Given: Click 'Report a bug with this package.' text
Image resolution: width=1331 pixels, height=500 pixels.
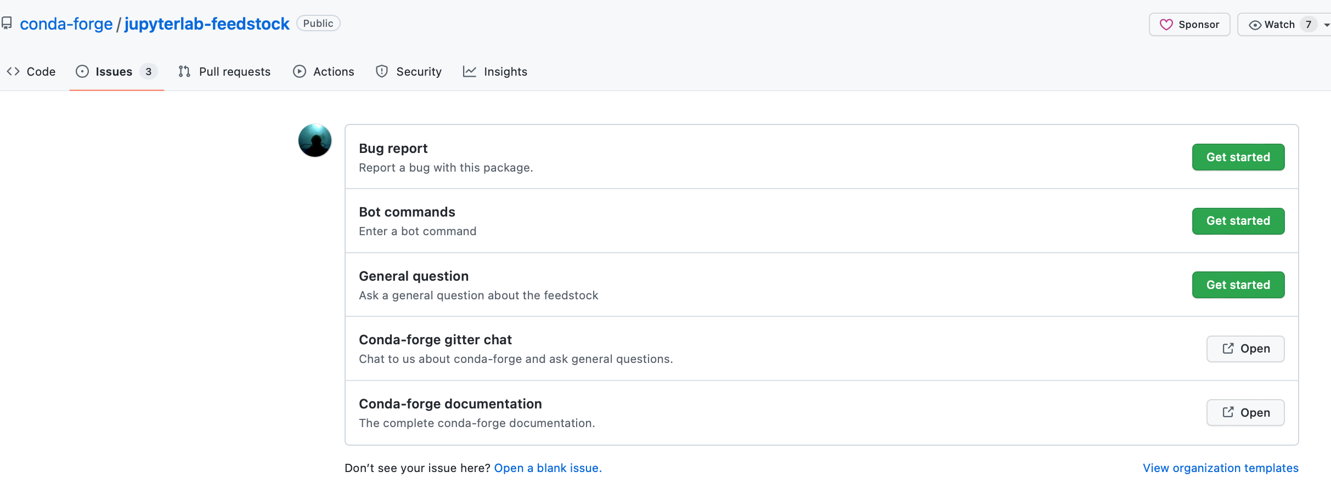Looking at the screenshot, I should click(445, 168).
